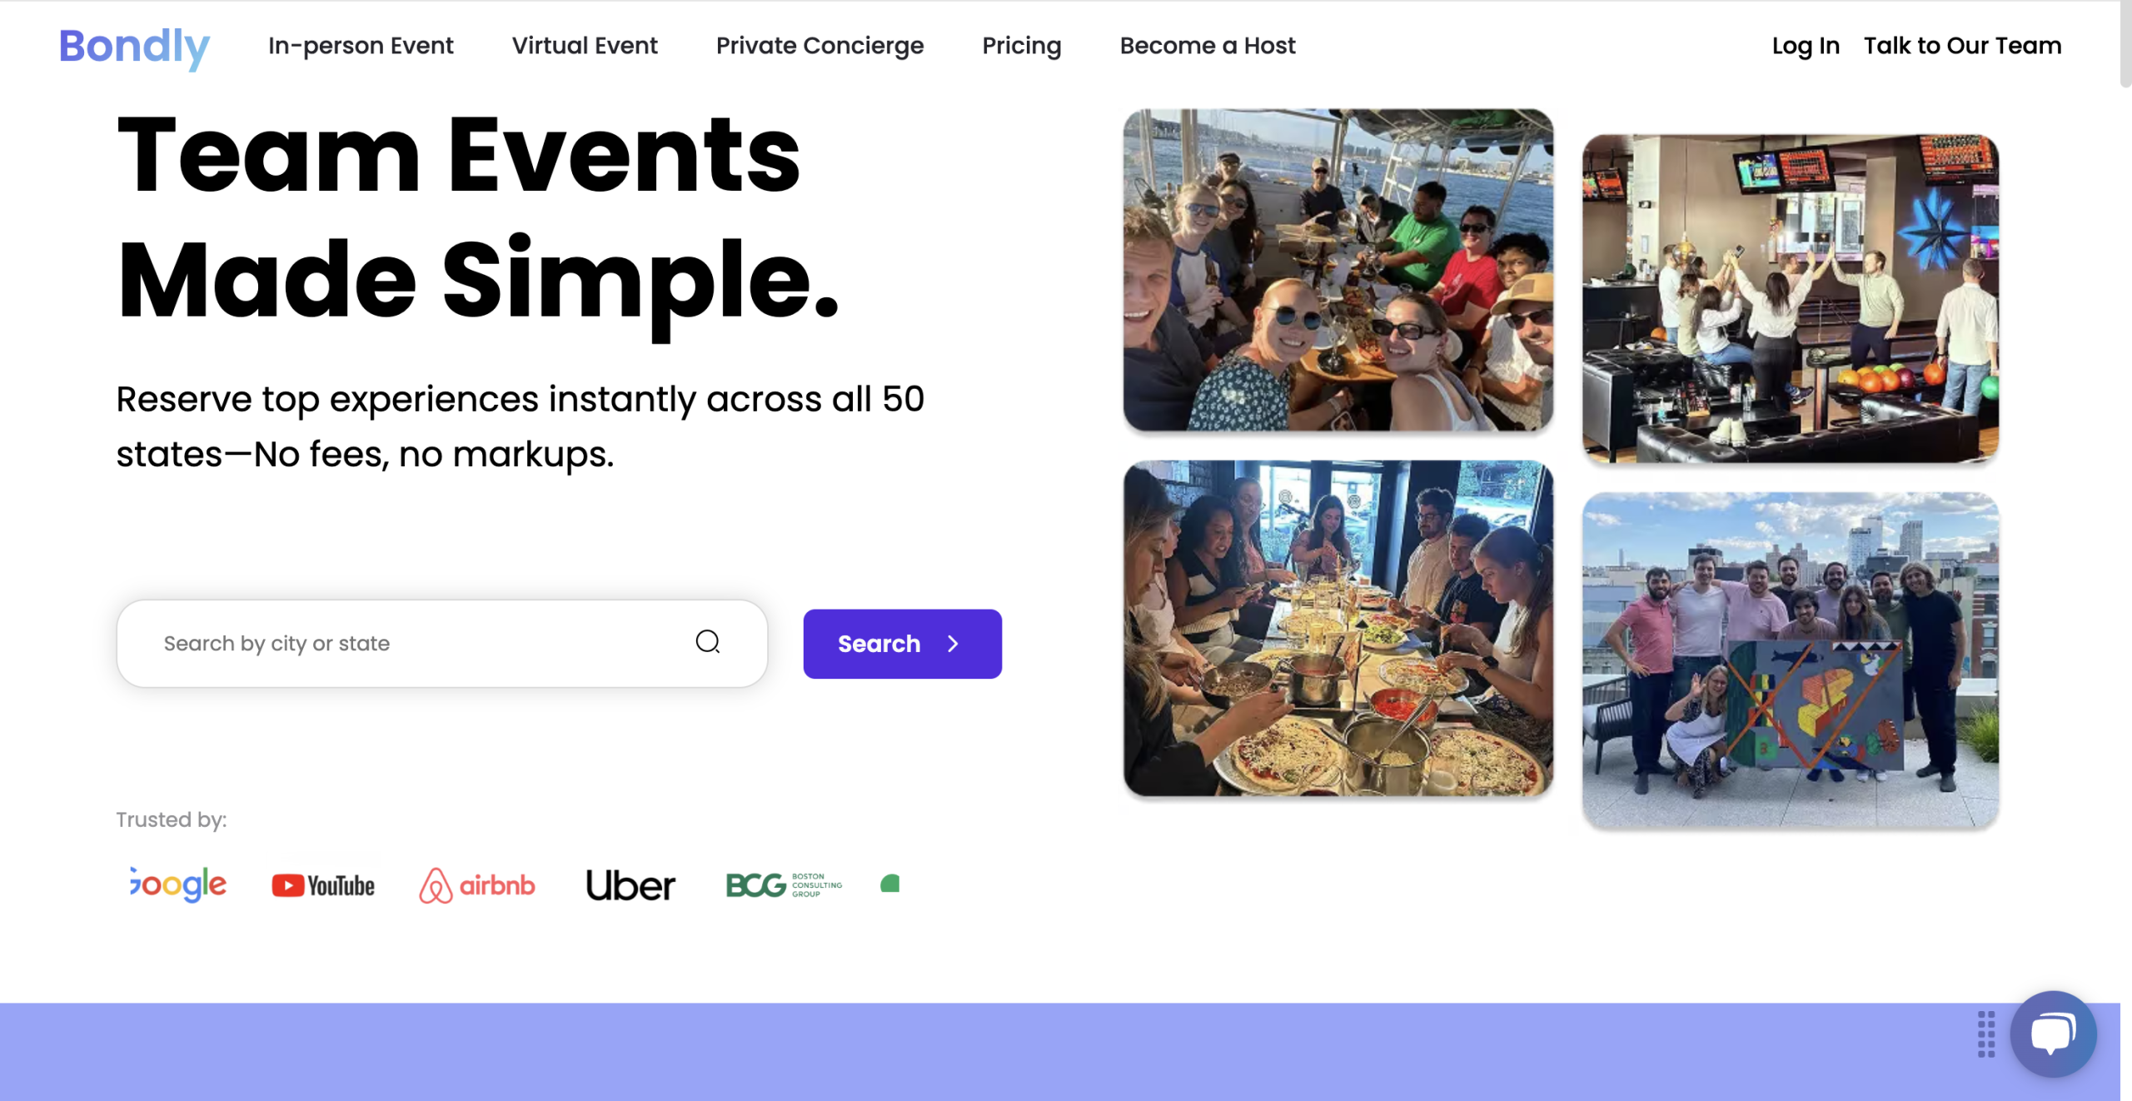Click Talk to Our Team
Screen dimensions: 2132x1101
(1963, 46)
